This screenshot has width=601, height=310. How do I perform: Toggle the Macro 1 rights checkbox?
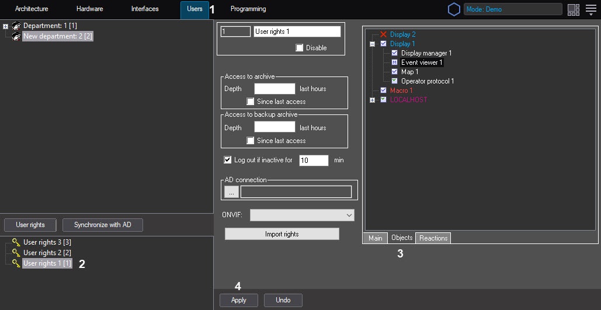click(x=383, y=90)
